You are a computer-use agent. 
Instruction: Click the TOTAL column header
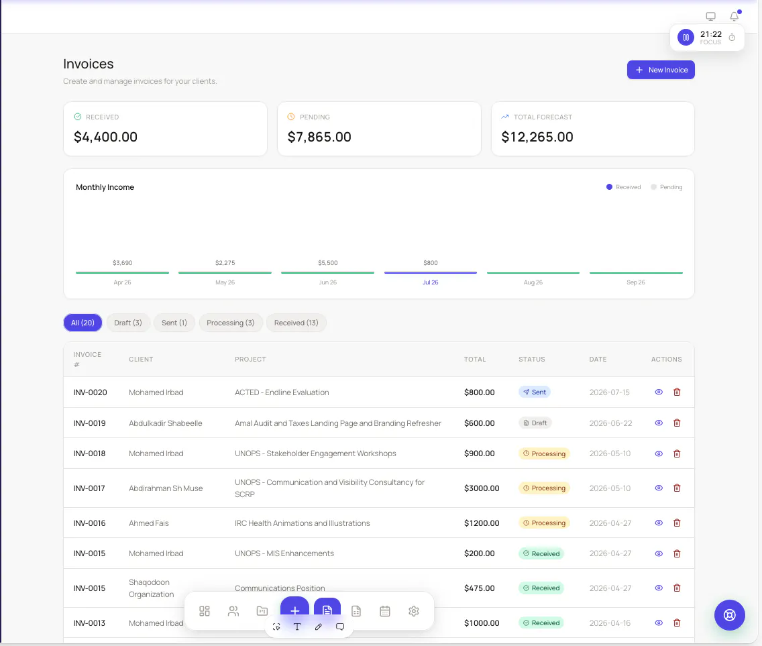pos(475,359)
